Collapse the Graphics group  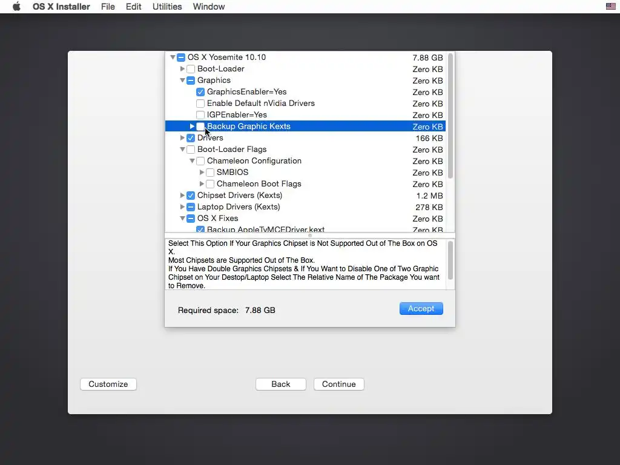(x=182, y=81)
